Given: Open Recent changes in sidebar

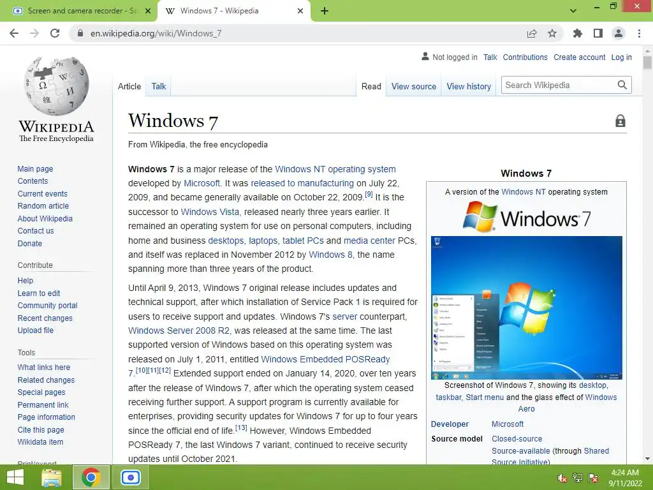Looking at the screenshot, I should [x=45, y=318].
